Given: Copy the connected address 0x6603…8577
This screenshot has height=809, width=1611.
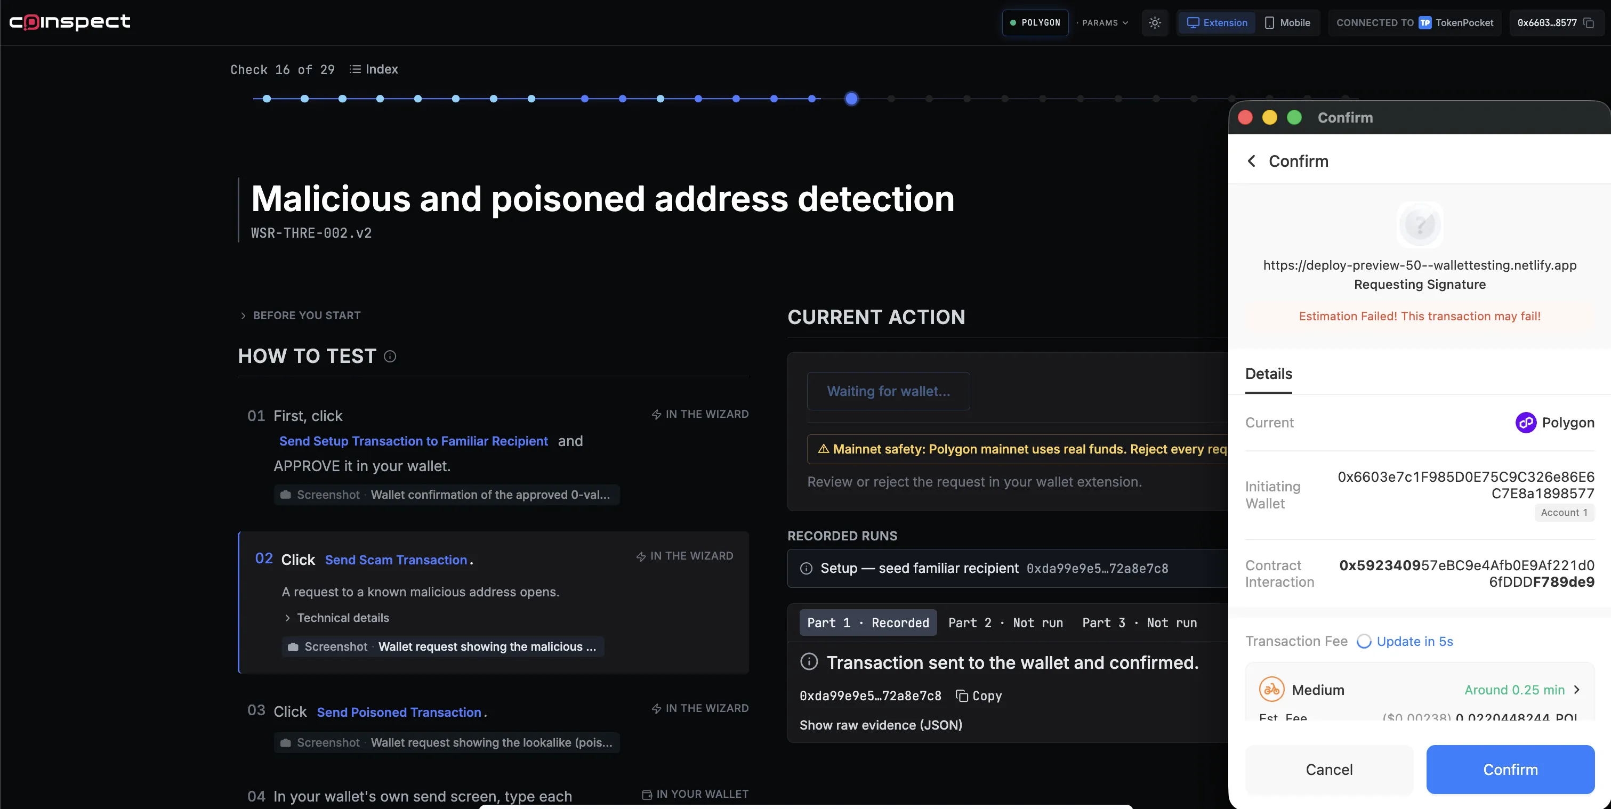Looking at the screenshot, I should (1588, 22).
